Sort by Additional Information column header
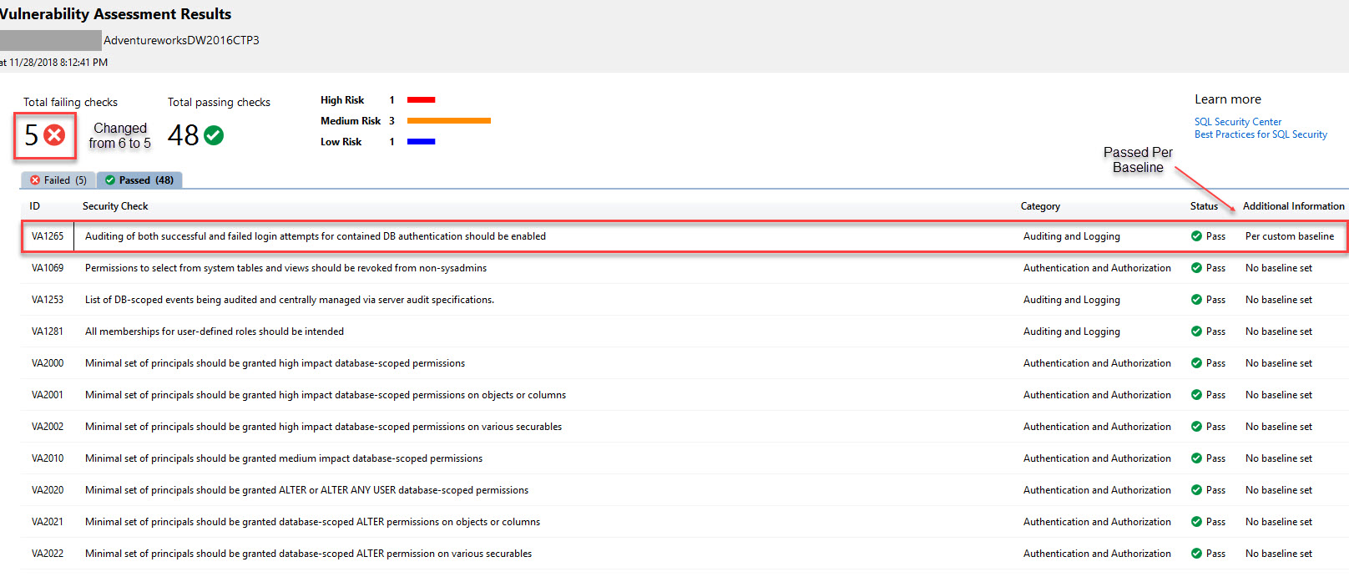 1293,206
